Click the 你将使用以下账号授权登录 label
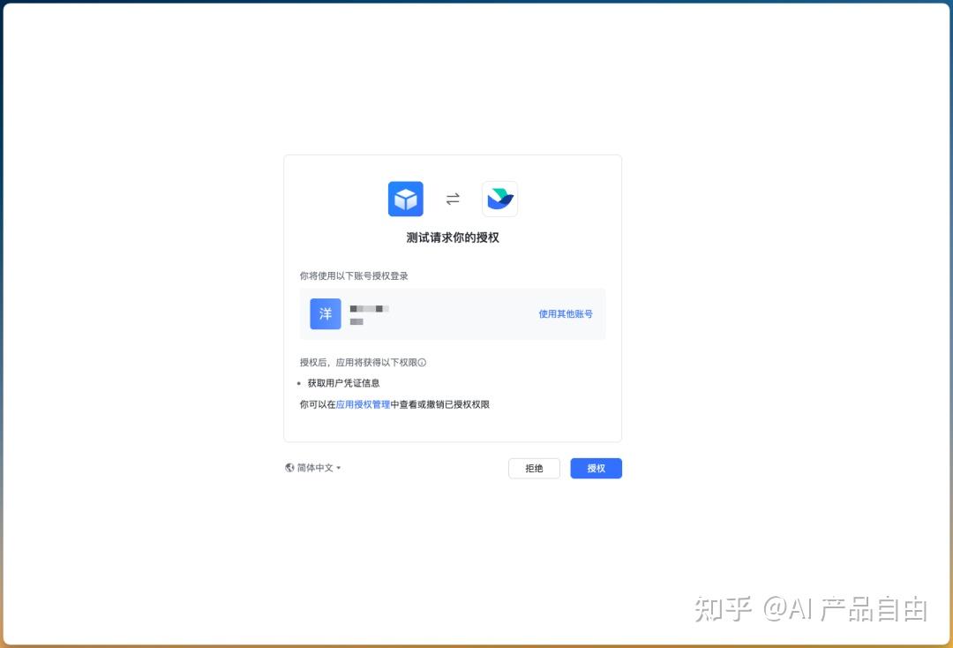This screenshot has height=648, width=953. click(x=354, y=276)
